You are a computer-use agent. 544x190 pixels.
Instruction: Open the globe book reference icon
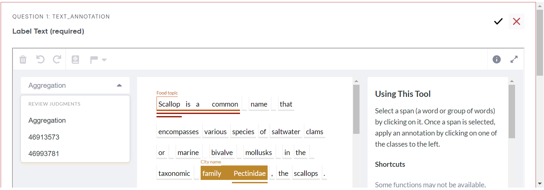75,60
